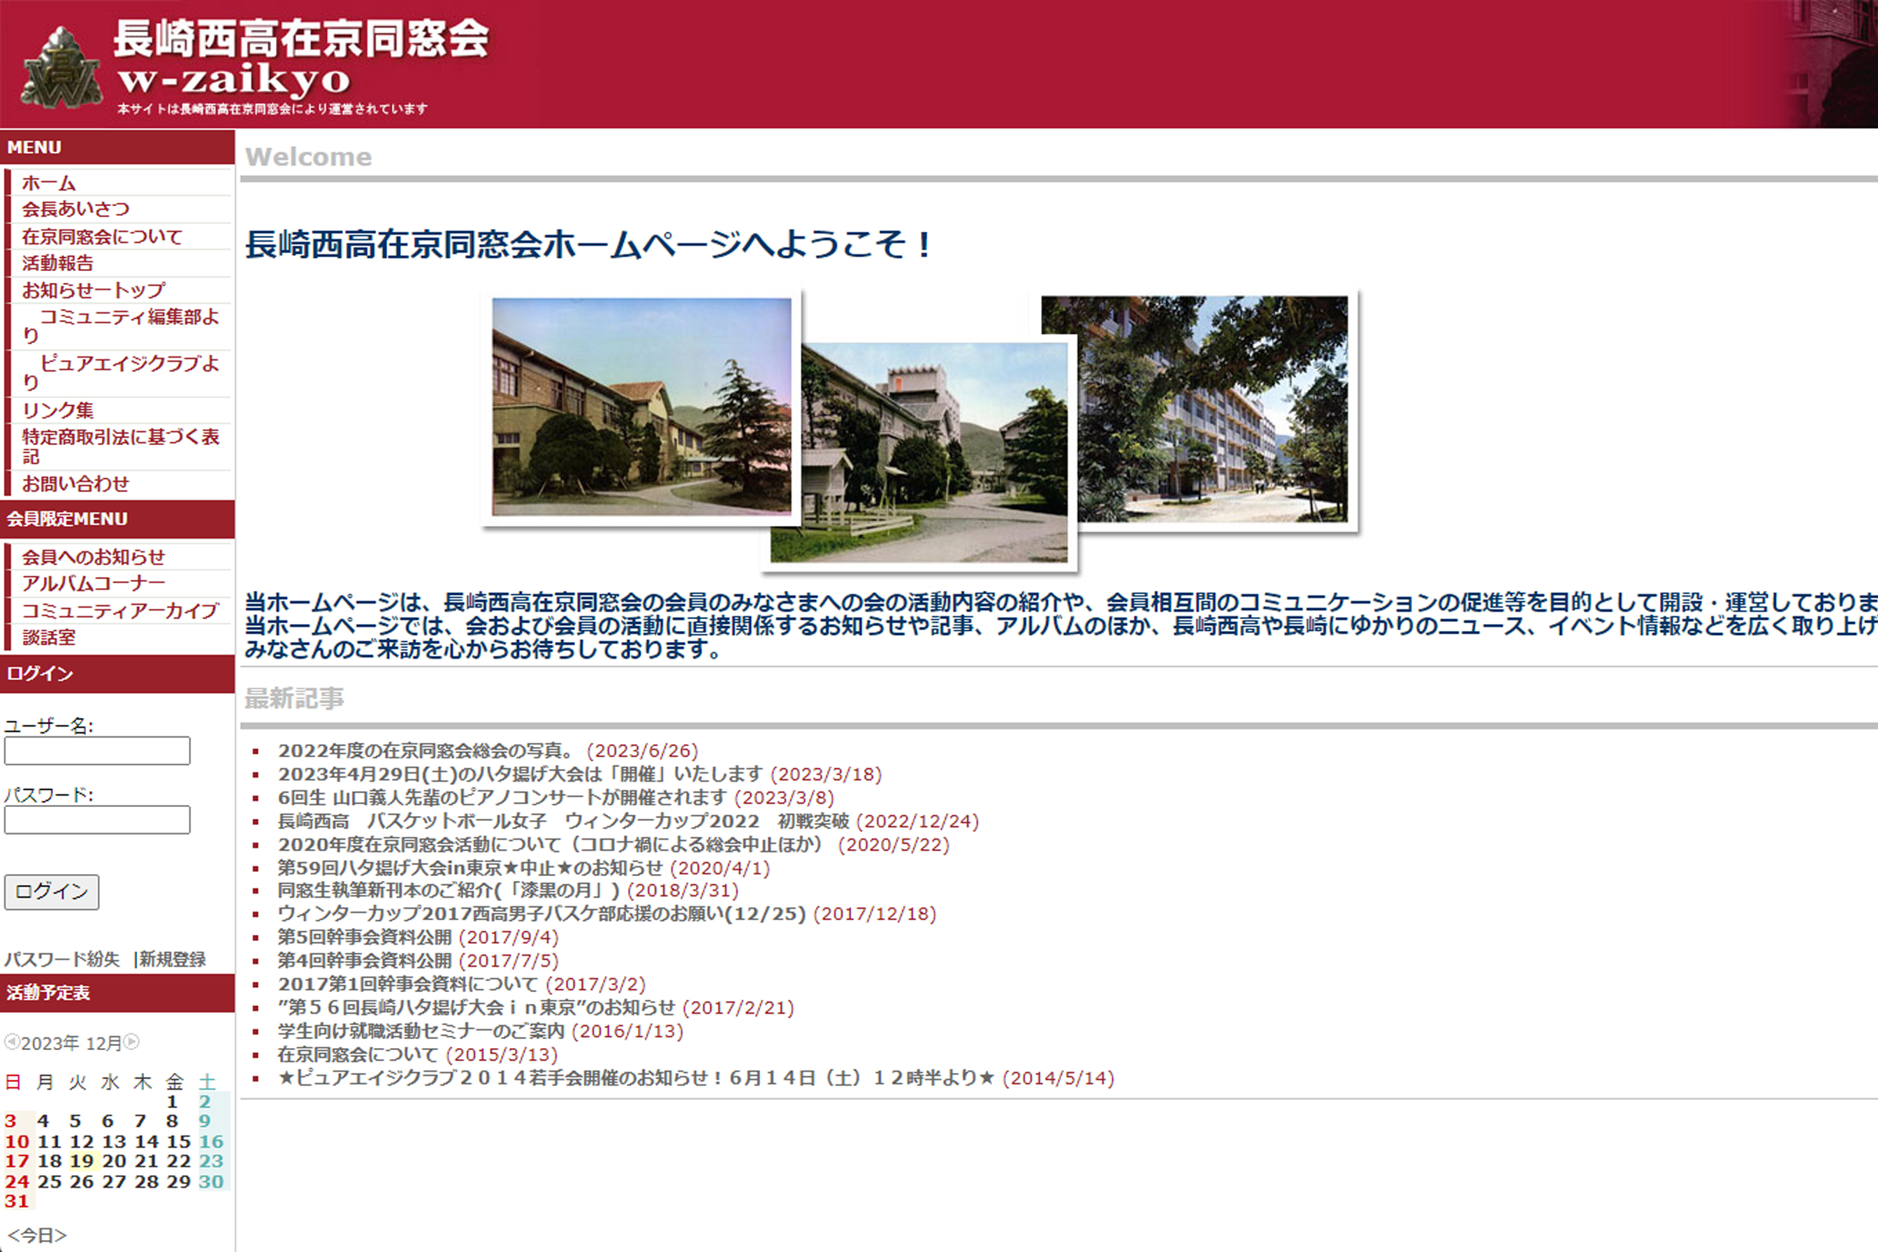The height and width of the screenshot is (1252, 1878).
Task: Click the 長崎西高在京同窓会 site title
Action: pos(301,38)
